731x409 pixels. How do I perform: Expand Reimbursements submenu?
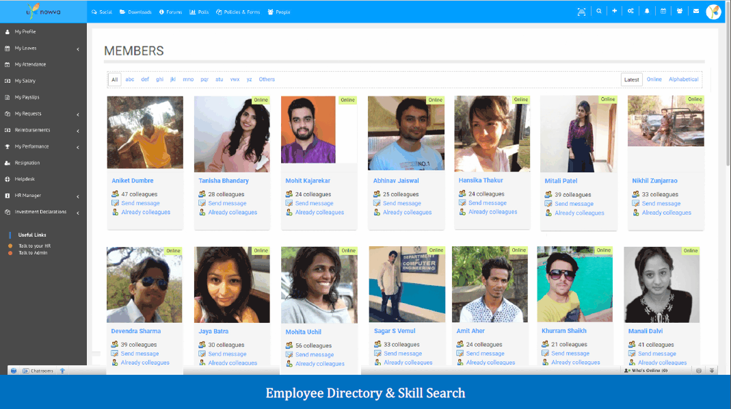coord(43,130)
